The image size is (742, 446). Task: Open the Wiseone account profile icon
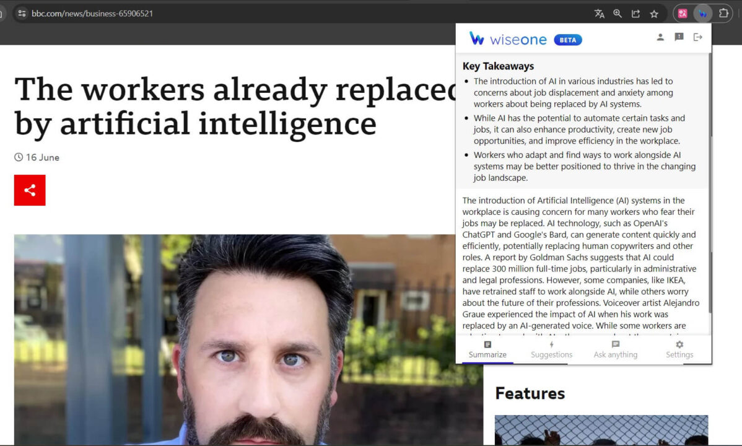click(x=660, y=37)
